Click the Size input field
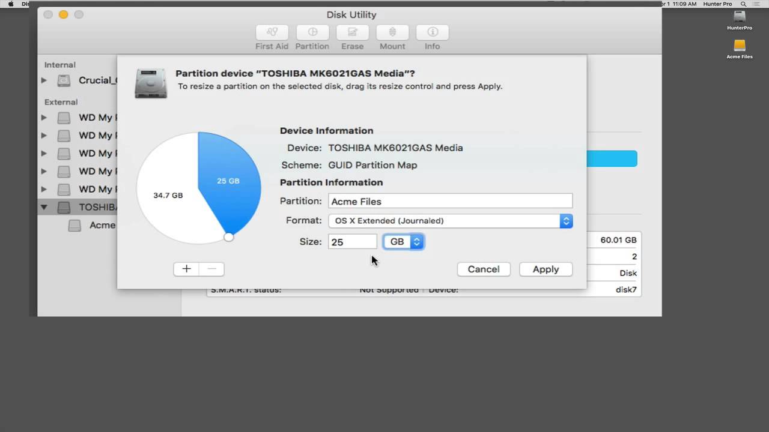This screenshot has height=432, width=769. (352, 242)
